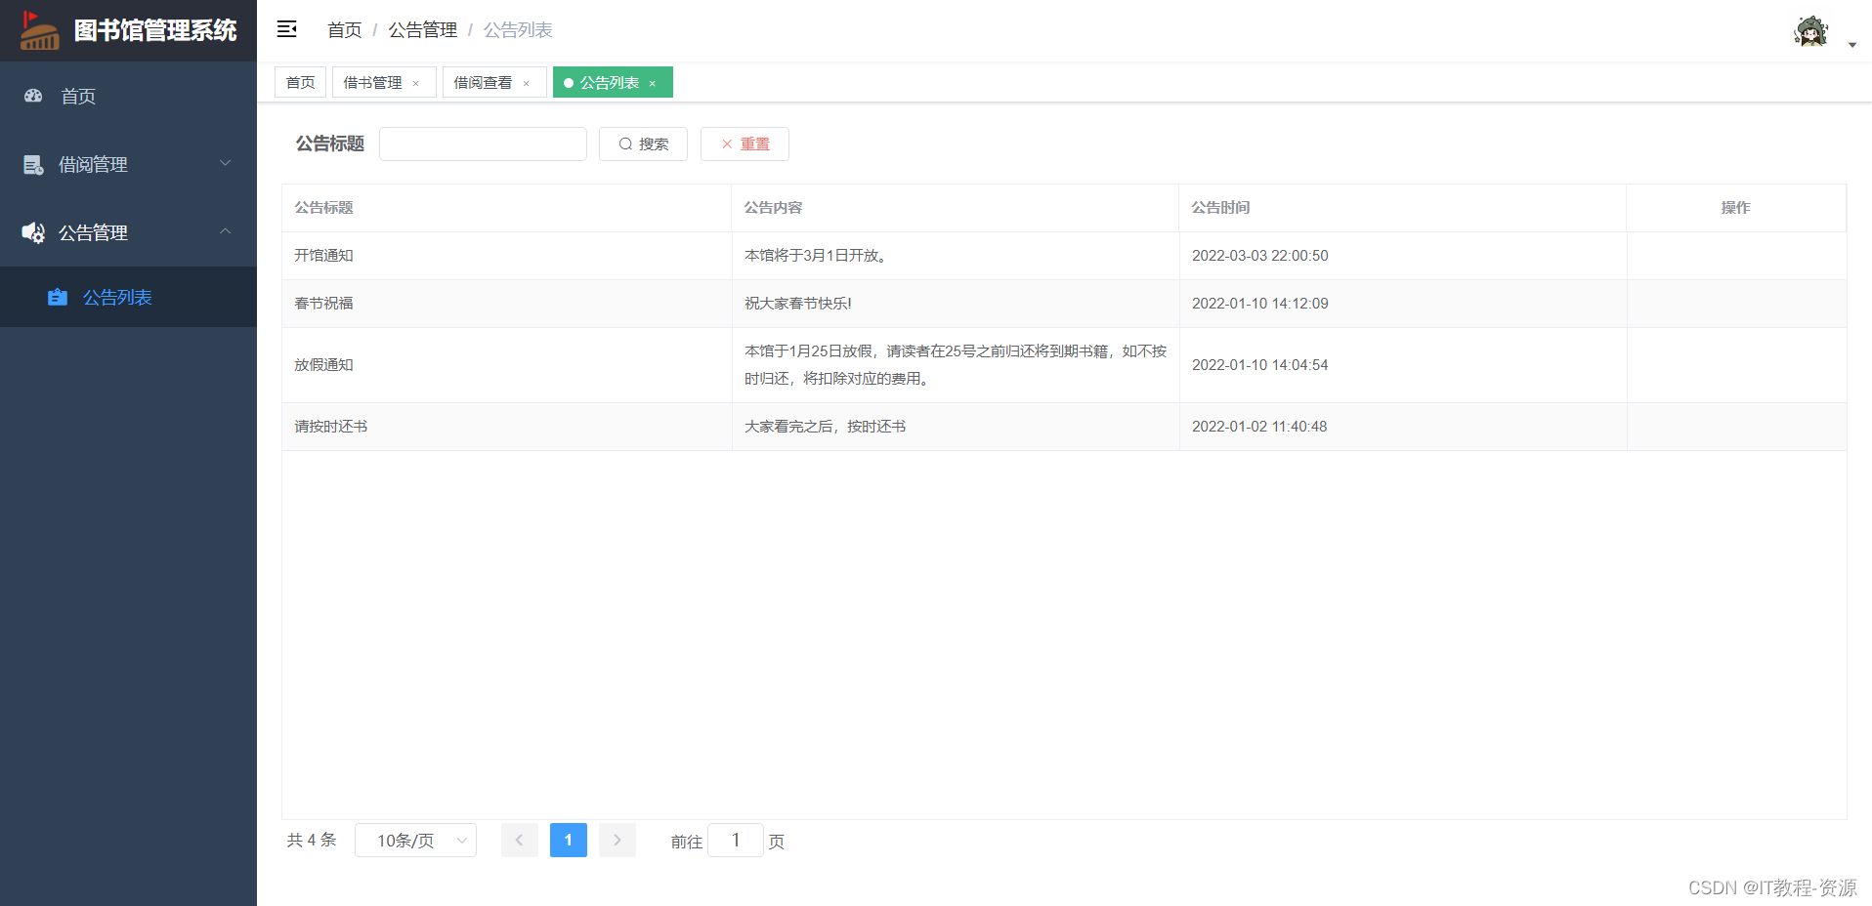Switch to the 首页 tab

[300, 82]
